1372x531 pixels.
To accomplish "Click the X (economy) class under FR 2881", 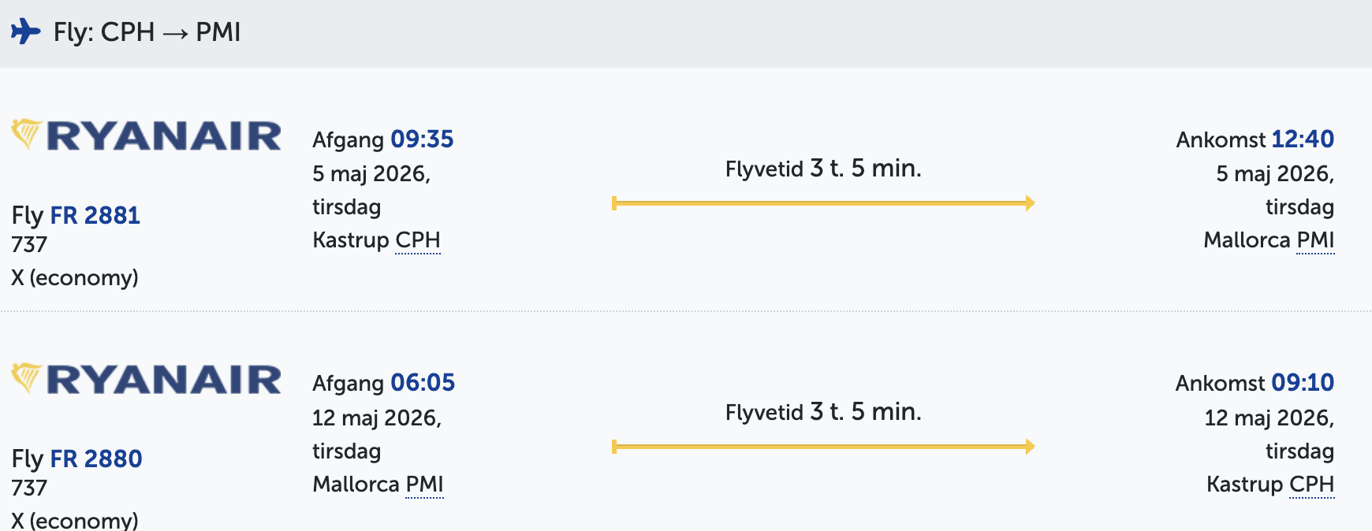I will (x=75, y=278).
